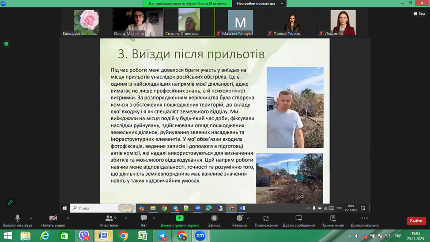Start recording with the Запись button
The width and height of the screenshot is (430, 242).
pyautogui.click(x=214, y=220)
